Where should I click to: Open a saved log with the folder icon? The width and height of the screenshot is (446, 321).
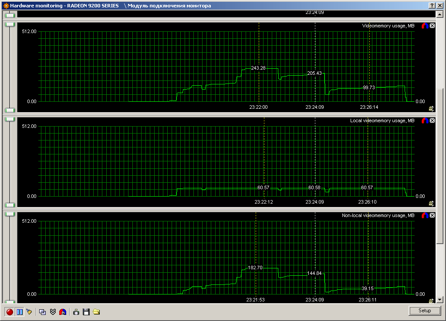tap(96, 311)
